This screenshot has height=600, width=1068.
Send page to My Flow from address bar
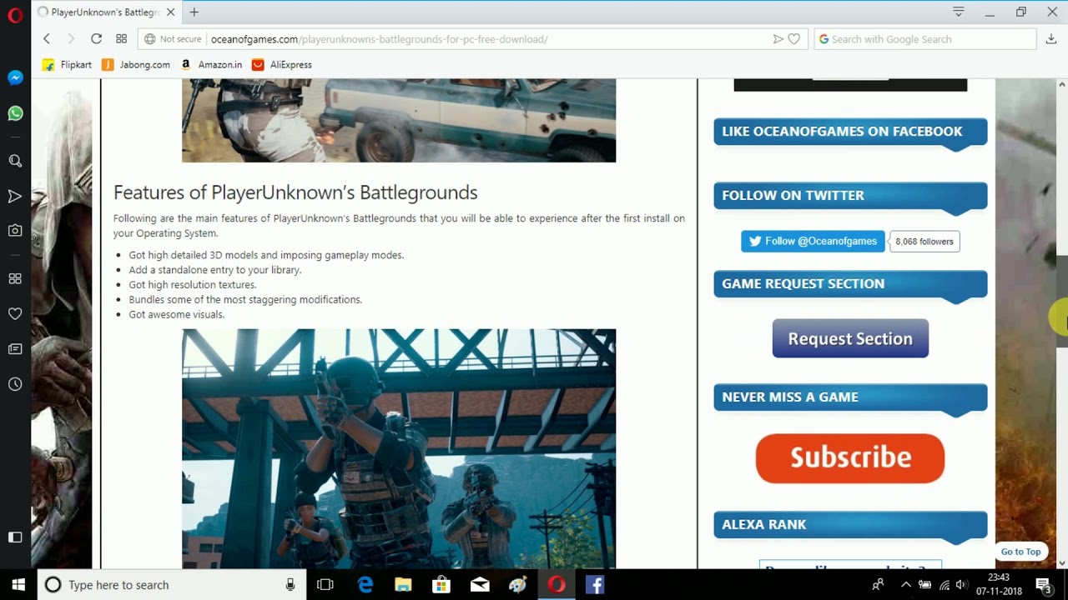(x=778, y=39)
